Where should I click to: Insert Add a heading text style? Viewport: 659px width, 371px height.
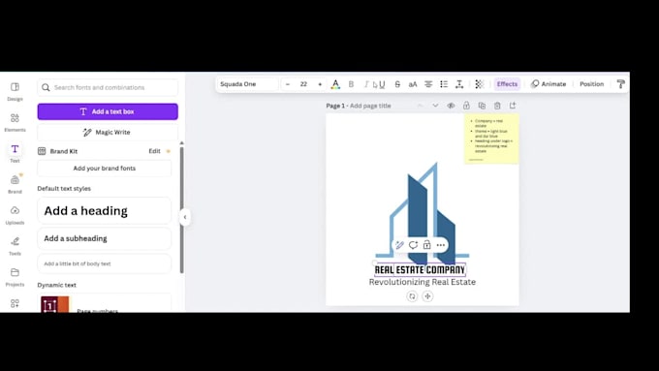click(x=105, y=210)
